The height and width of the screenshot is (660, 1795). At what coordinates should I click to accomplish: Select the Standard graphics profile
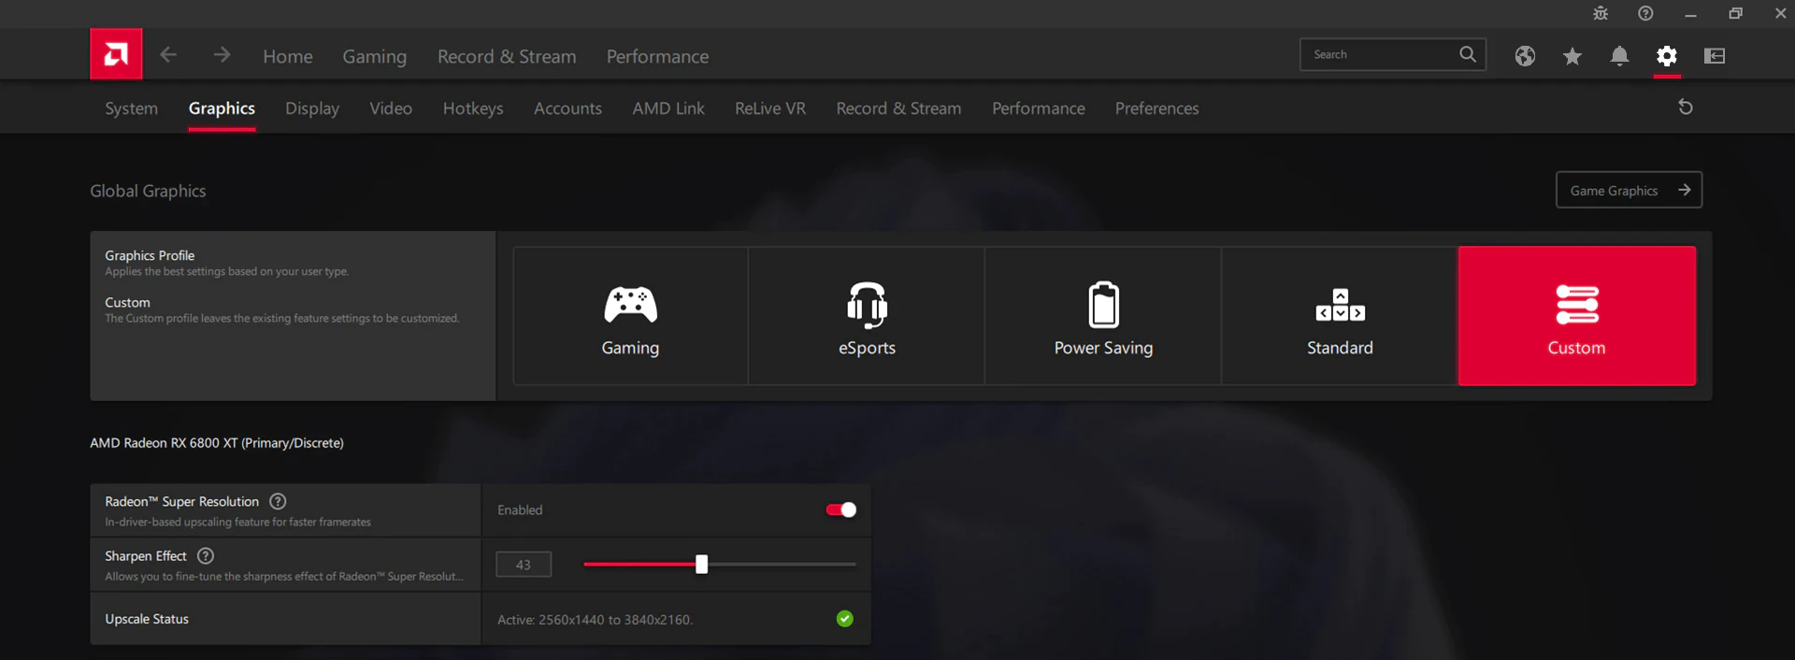(x=1340, y=316)
